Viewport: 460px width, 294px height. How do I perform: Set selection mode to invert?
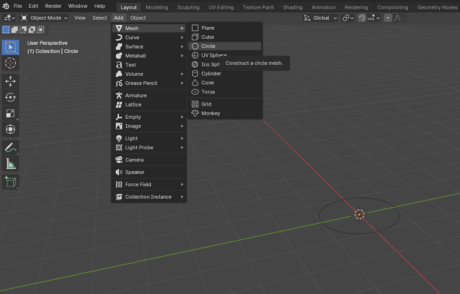click(32, 30)
